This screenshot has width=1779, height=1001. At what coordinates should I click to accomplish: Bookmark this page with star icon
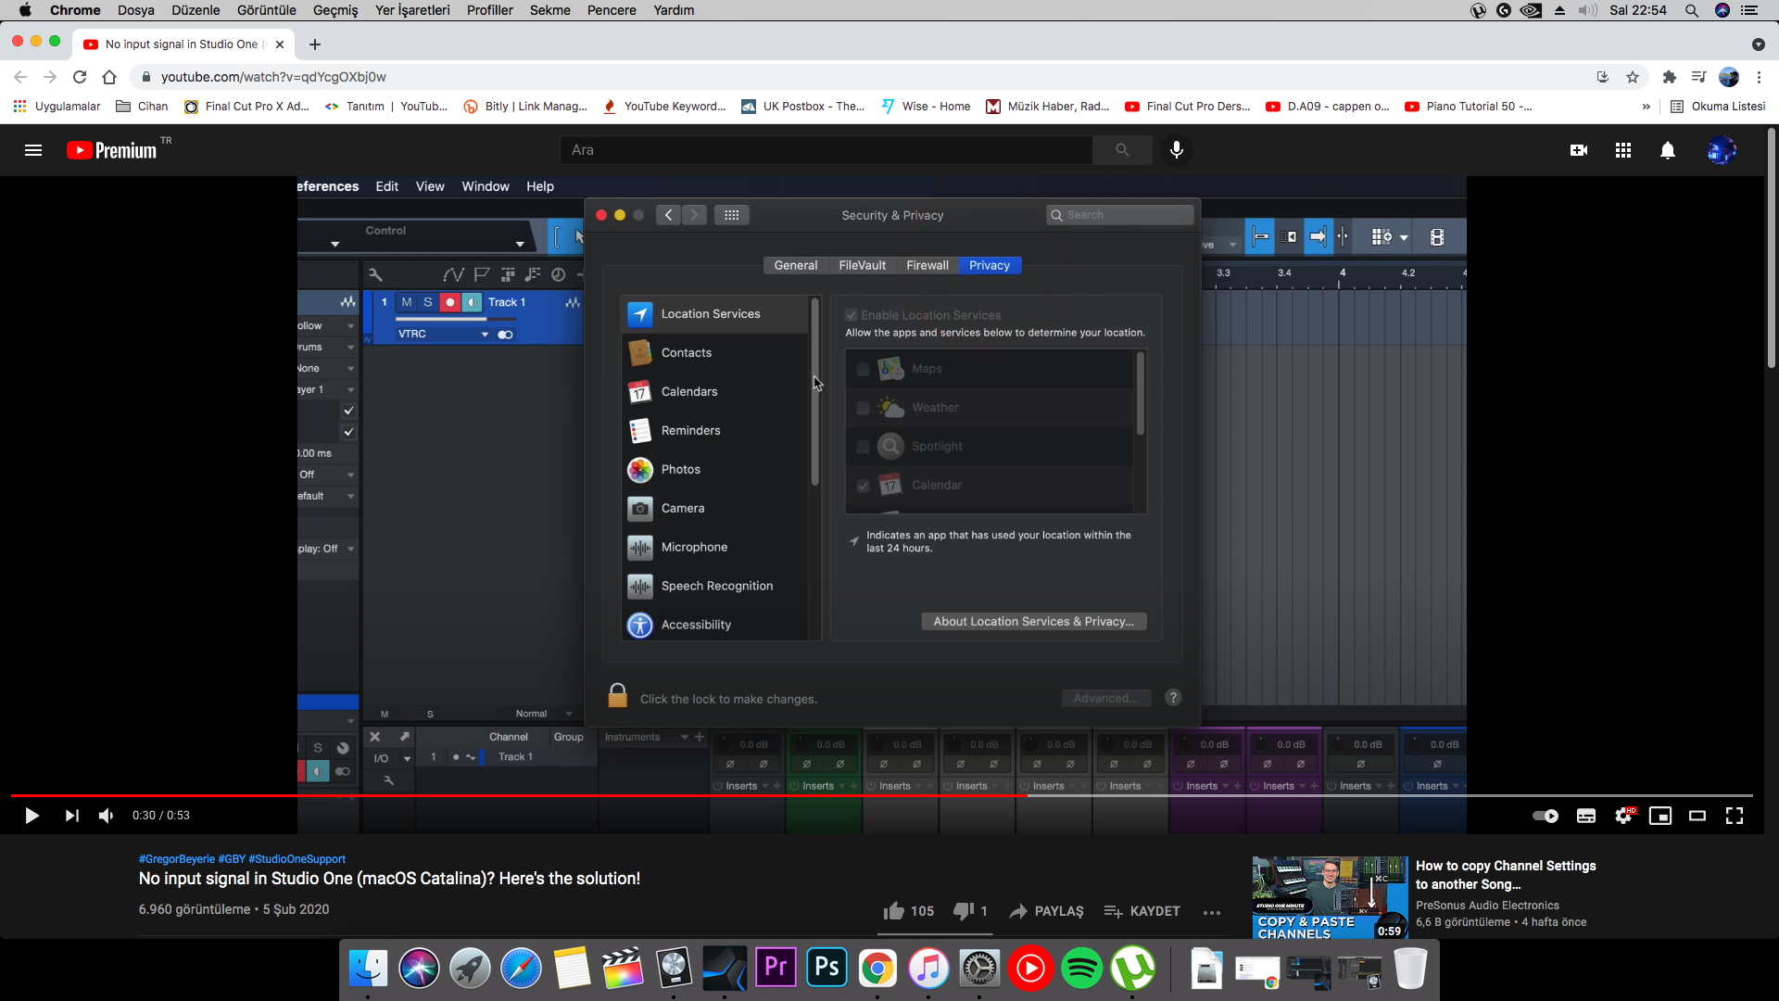coord(1633,77)
